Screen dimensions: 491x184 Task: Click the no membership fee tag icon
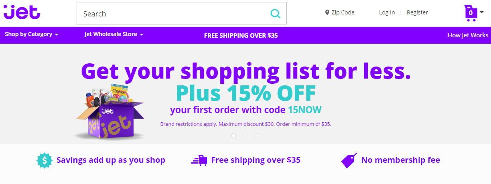point(349,160)
